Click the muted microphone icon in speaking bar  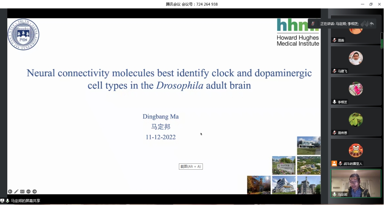click(313, 24)
